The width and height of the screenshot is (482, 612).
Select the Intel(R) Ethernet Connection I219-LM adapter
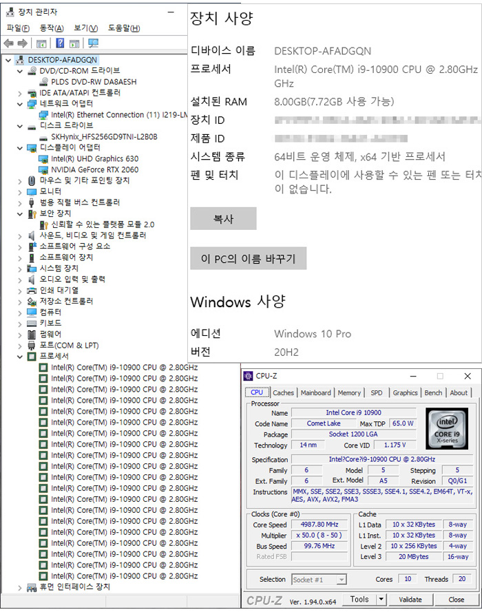click(119, 115)
